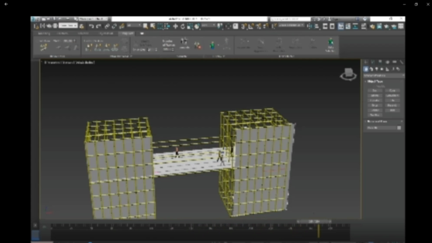This screenshot has width=432, height=243.
Task: Switch to the Selection ribbon tab
Action: click(83, 33)
